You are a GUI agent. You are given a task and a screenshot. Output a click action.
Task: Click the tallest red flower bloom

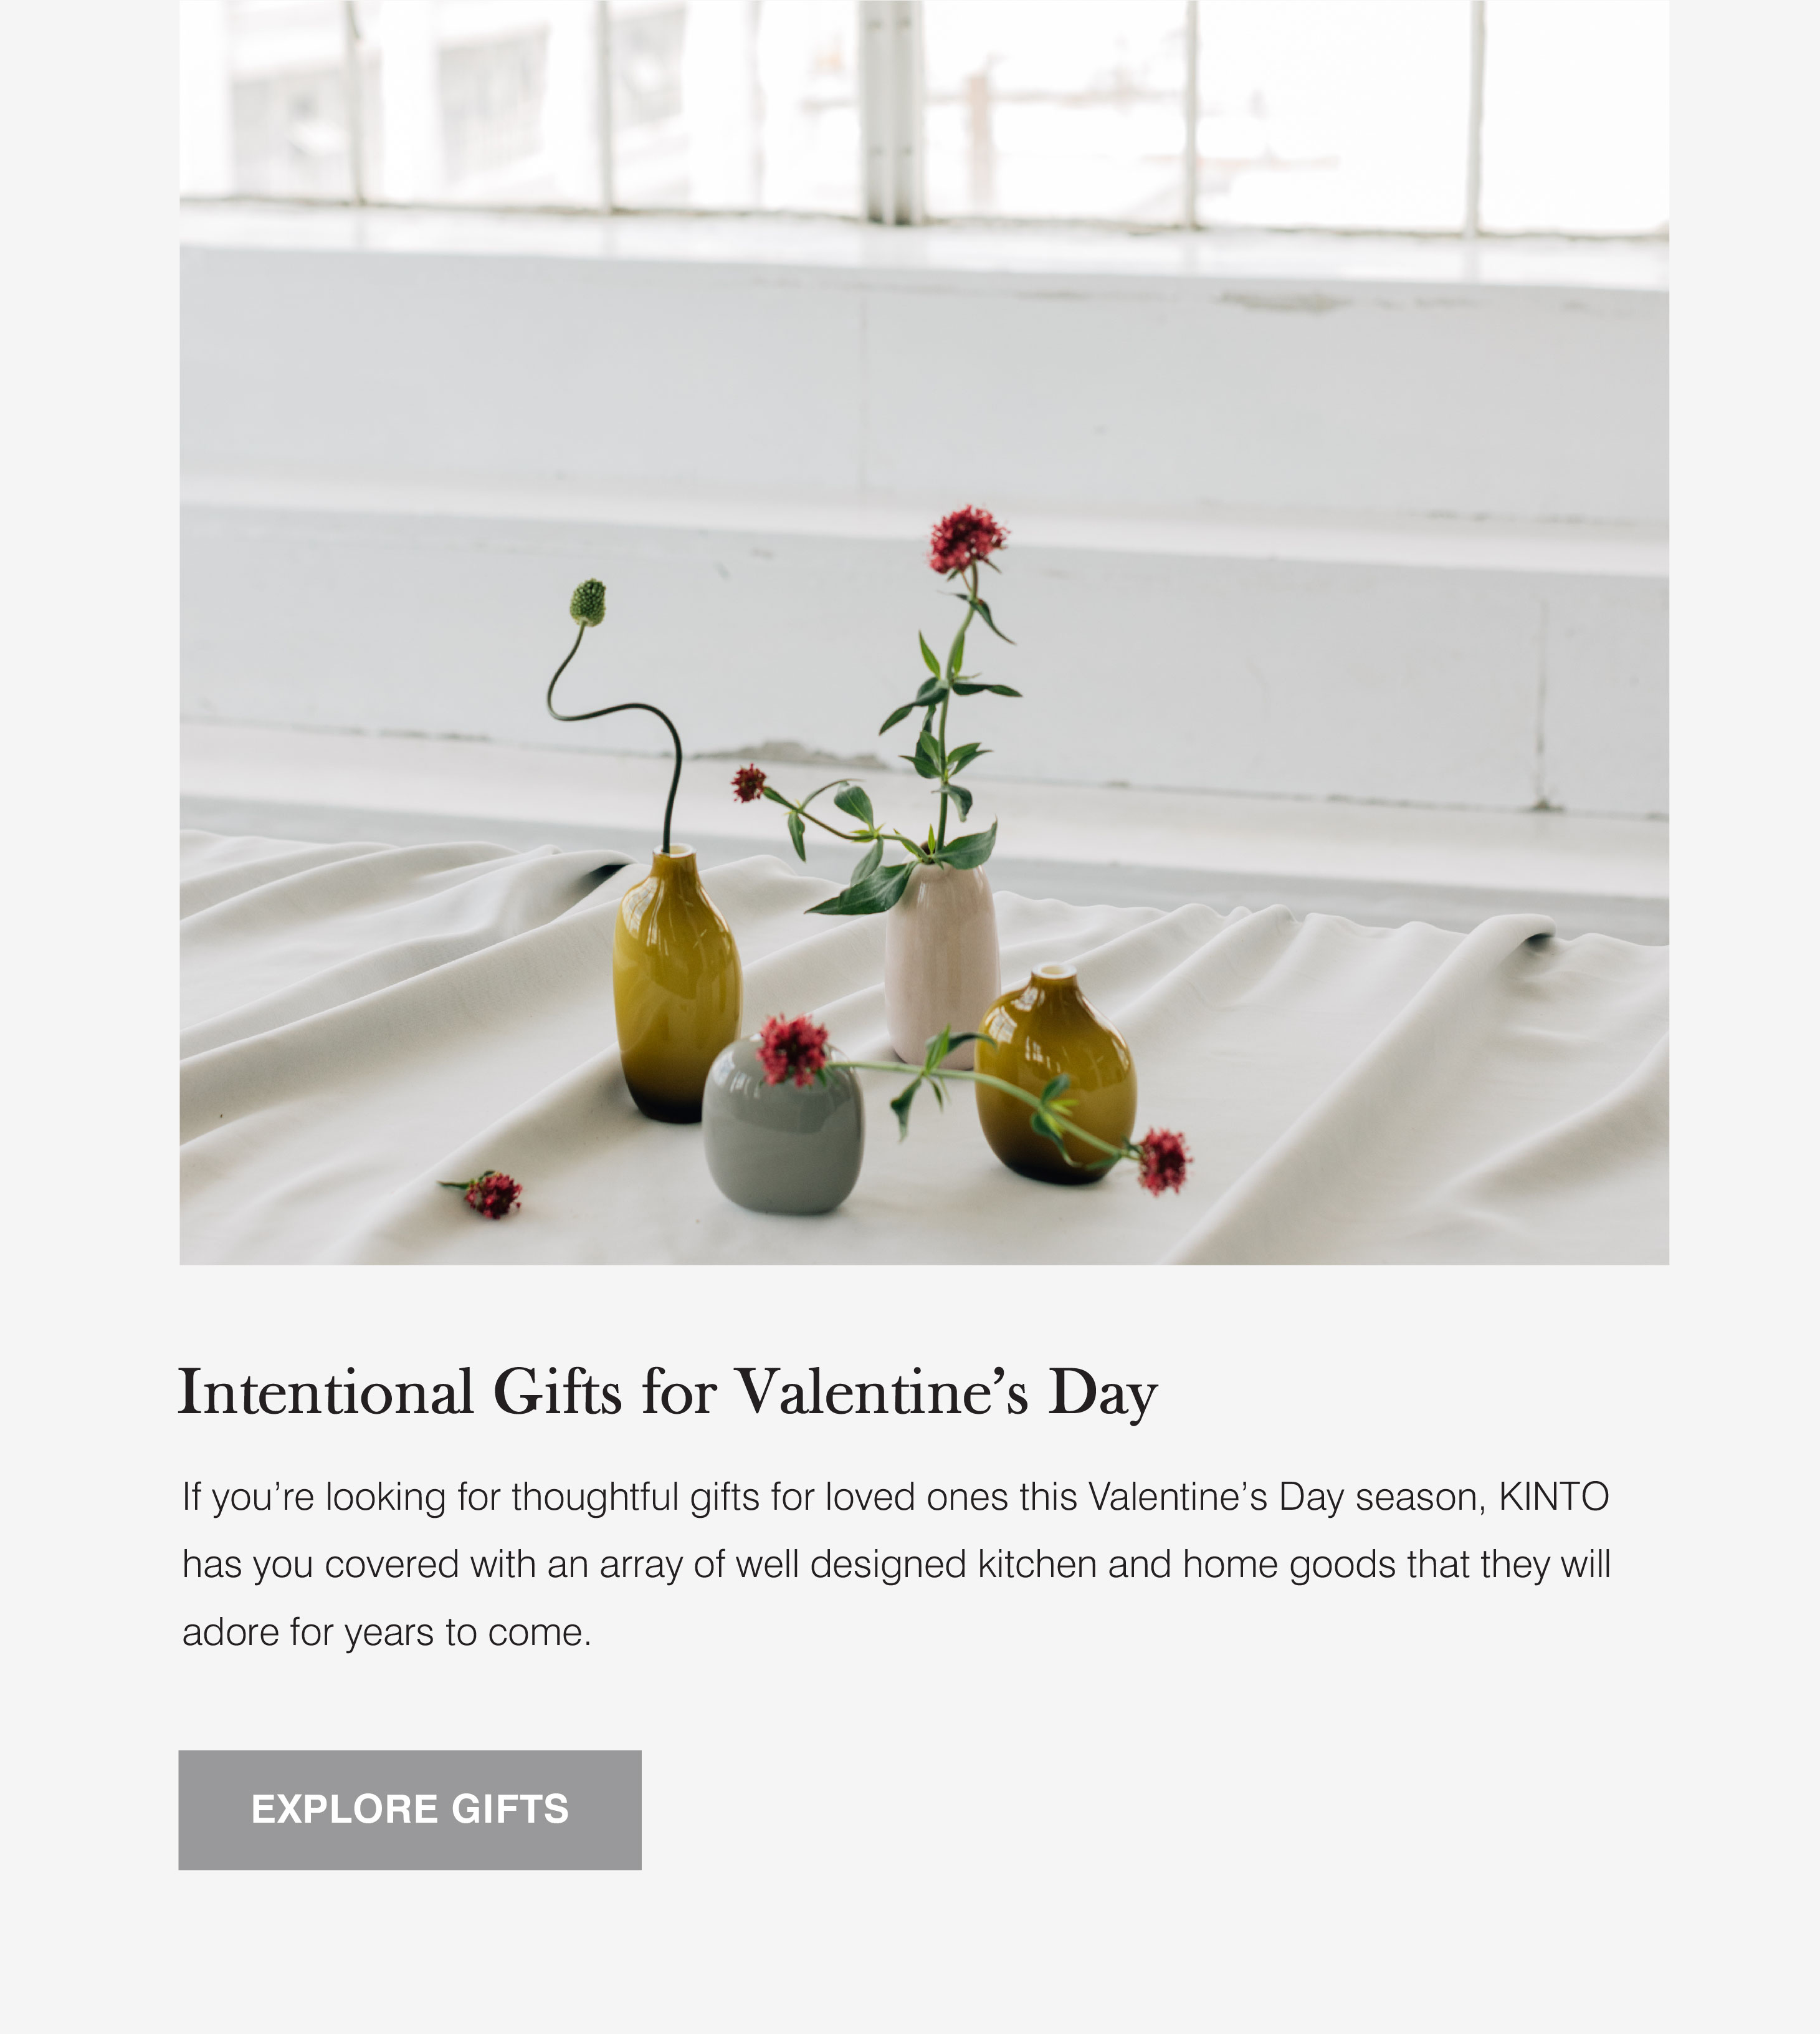tap(967, 540)
